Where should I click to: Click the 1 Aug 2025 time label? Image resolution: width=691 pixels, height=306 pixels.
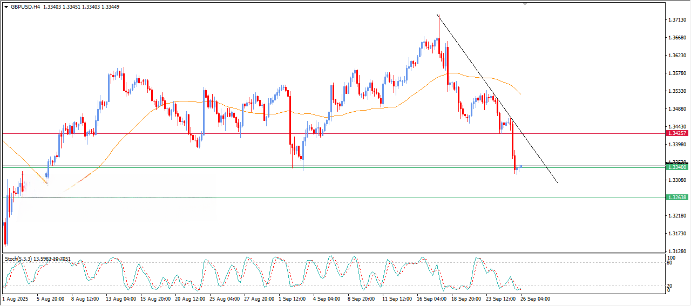pyautogui.click(x=14, y=298)
